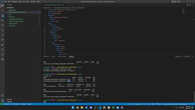Open the Edit menu
195x110 pixels.
tap(9, 2)
